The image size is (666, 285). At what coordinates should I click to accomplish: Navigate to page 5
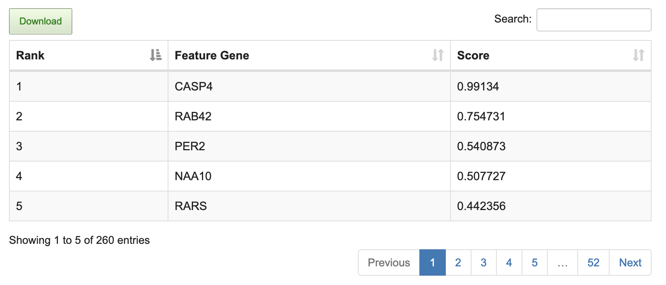[x=535, y=262]
